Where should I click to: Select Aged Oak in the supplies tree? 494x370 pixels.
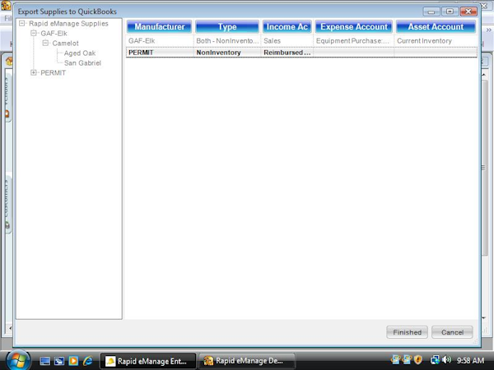[x=79, y=53]
